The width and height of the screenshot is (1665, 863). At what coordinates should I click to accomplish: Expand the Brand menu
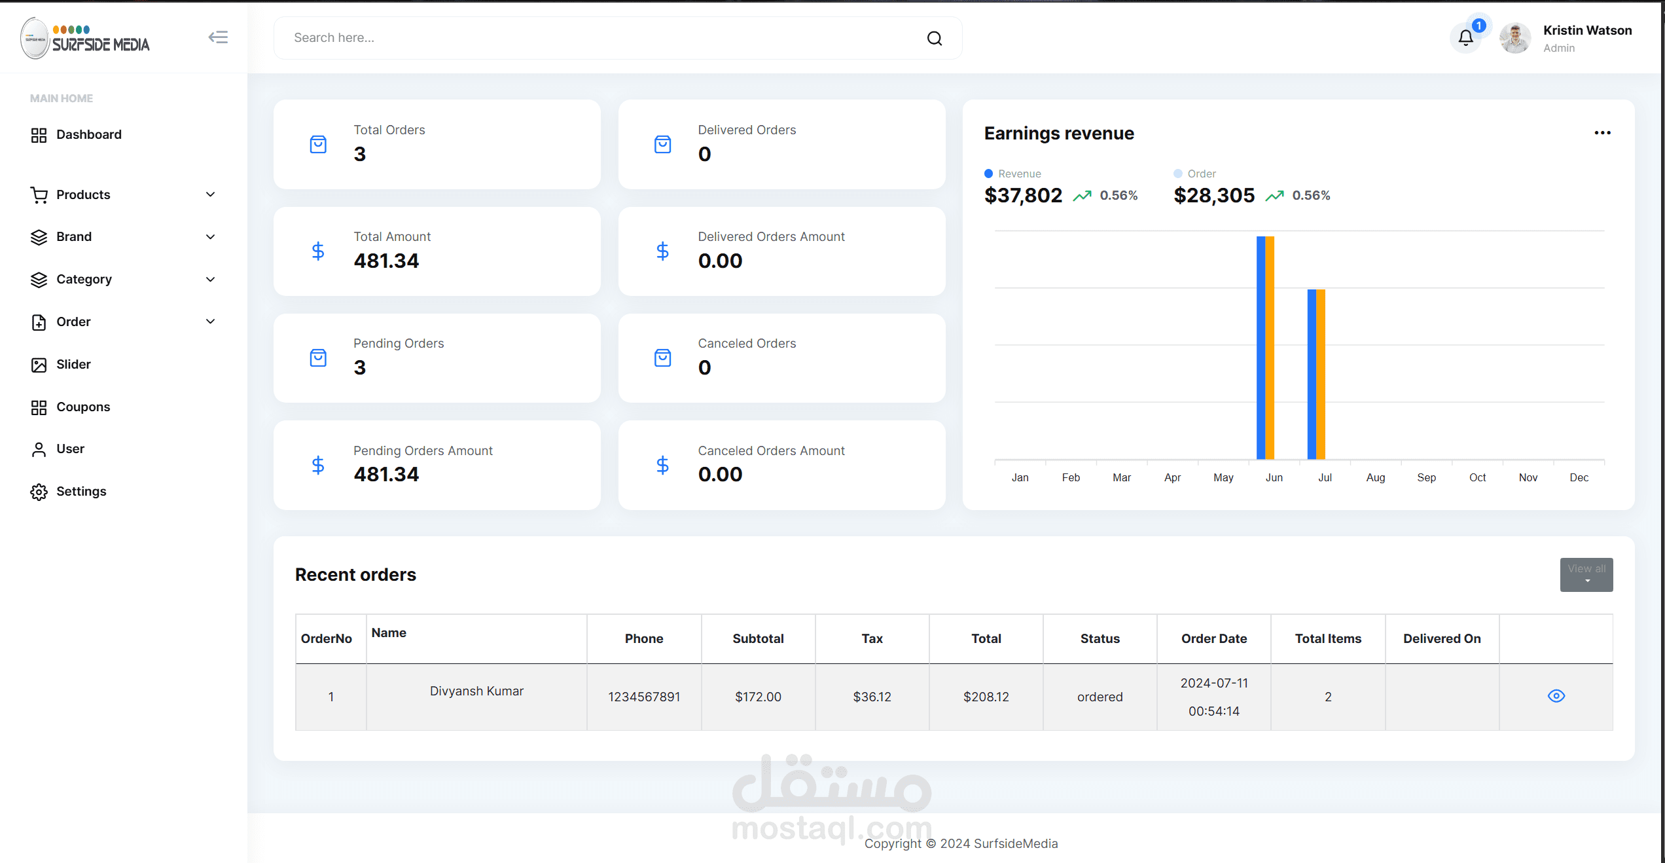pos(209,236)
